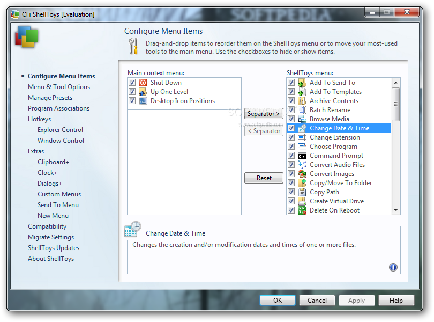Toggle the Convert Images checkbox
The height and width of the screenshot is (322, 434).
[291, 174]
